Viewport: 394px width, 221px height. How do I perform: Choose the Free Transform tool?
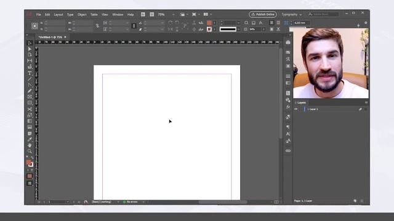pyautogui.click(x=30, y=115)
